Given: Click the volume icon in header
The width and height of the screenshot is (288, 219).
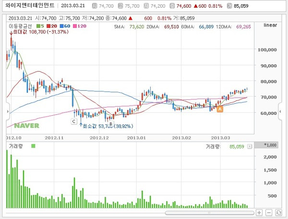Looking at the screenshot, I should click(229, 6).
